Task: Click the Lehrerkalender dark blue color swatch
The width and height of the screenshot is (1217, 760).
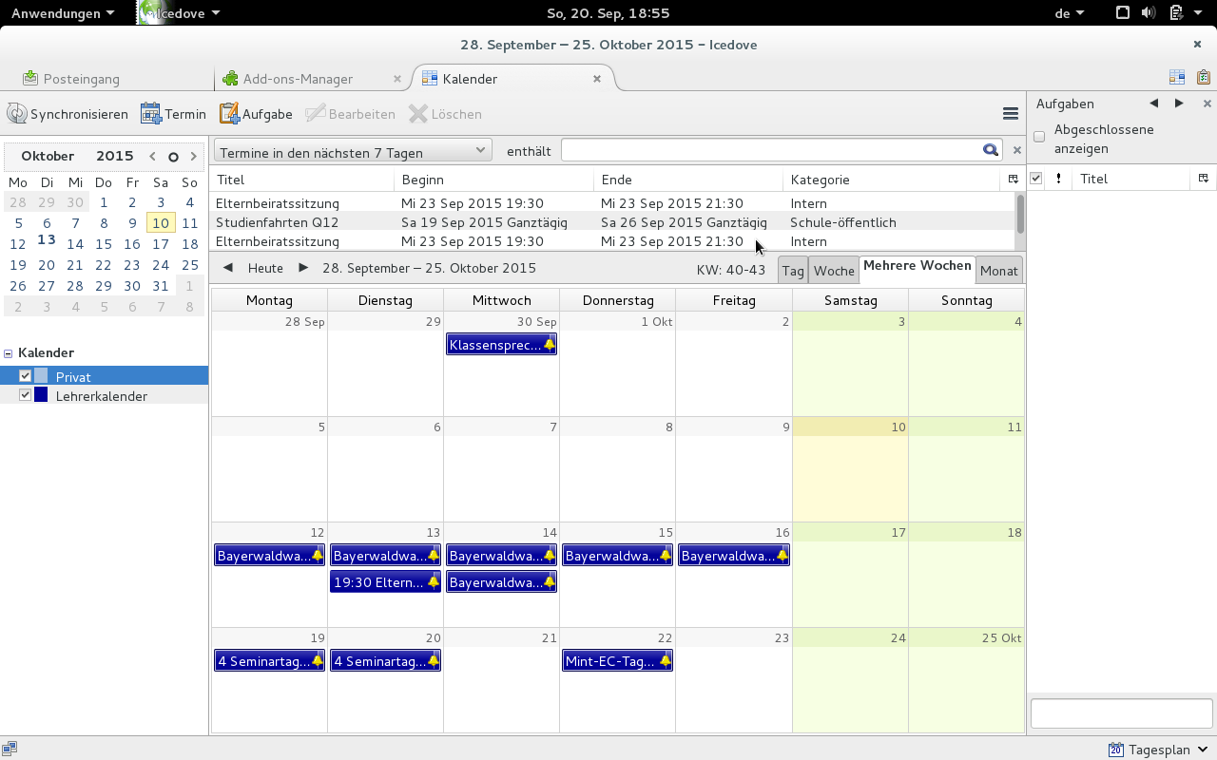Action: pyautogui.click(x=41, y=395)
